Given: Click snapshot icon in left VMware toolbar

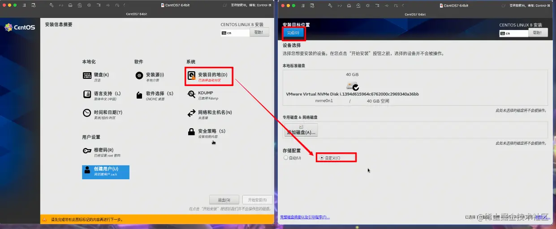Looking at the screenshot, I should (x=34, y=5).
